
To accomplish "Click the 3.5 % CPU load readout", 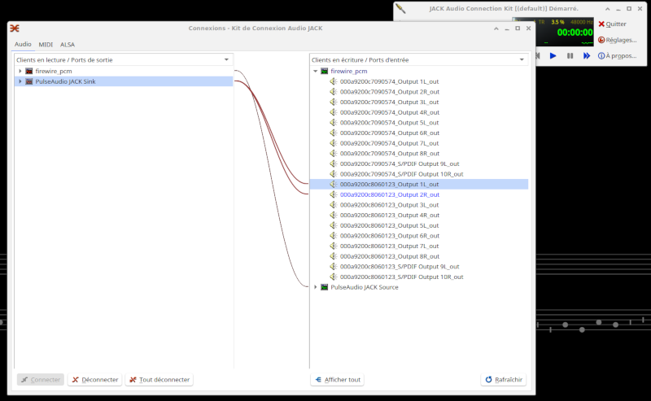I will (557, 22).
